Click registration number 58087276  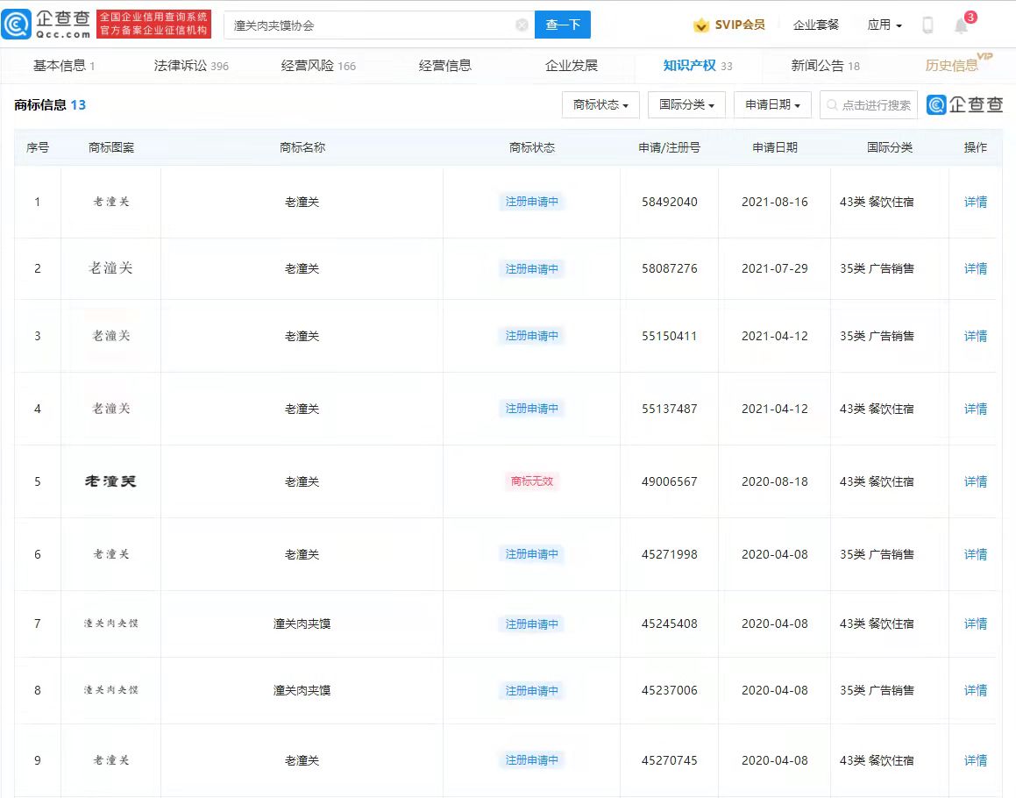(670, 268)
